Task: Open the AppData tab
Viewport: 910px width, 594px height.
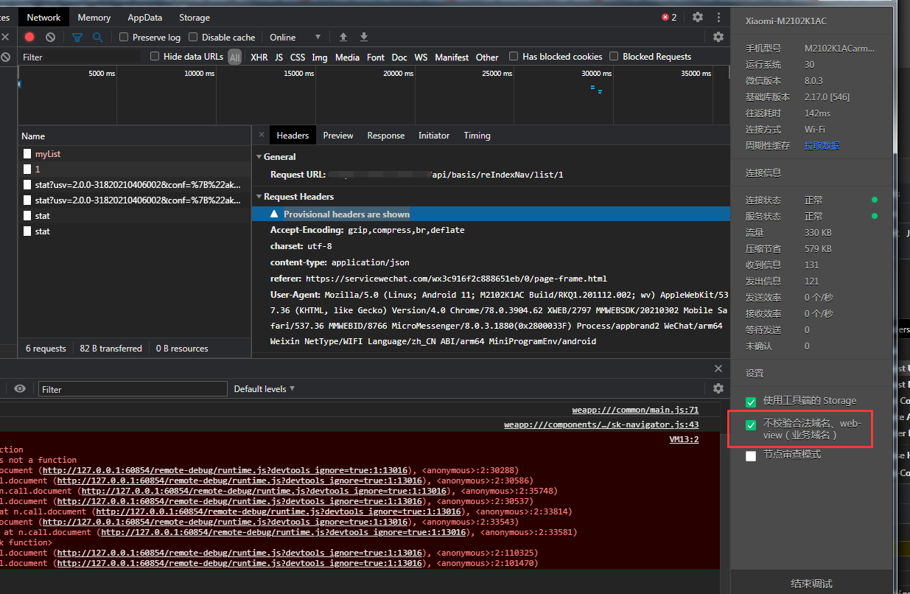Action: [x=145, y=17]
